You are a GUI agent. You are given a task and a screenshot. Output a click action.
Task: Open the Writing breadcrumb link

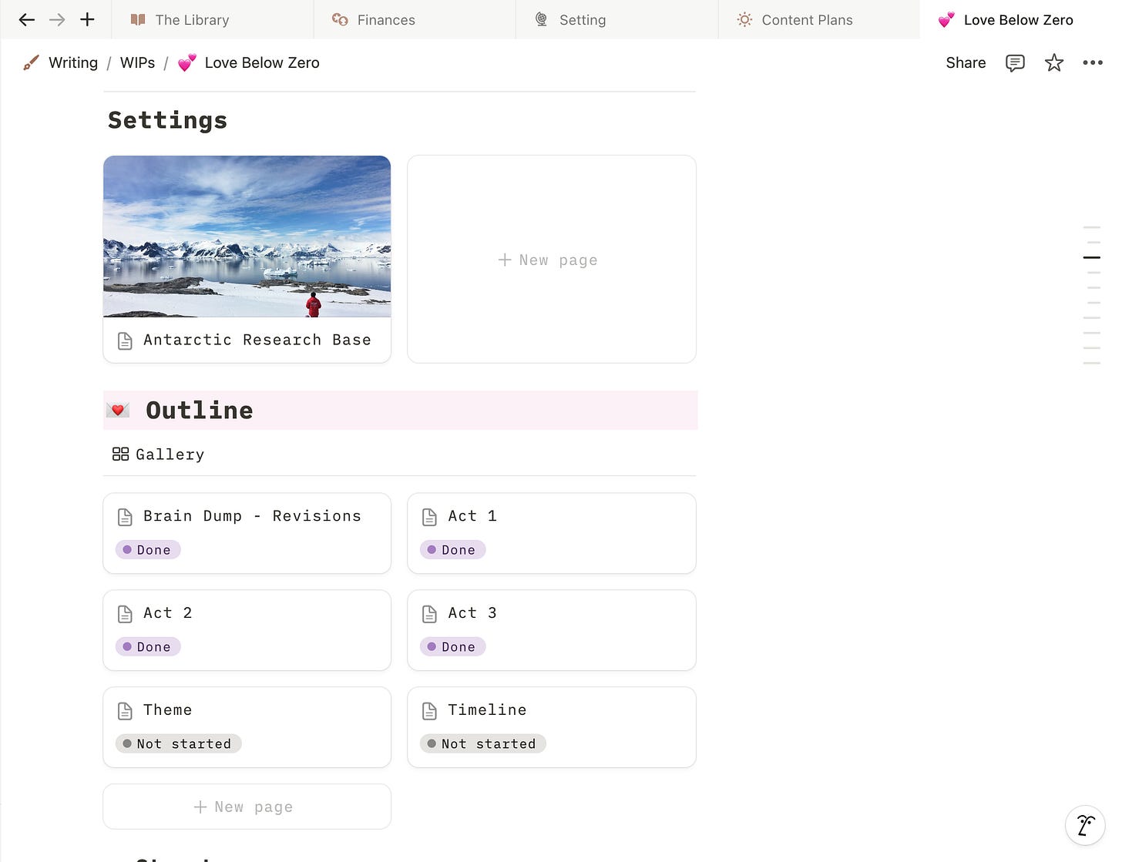click(73, 63)
